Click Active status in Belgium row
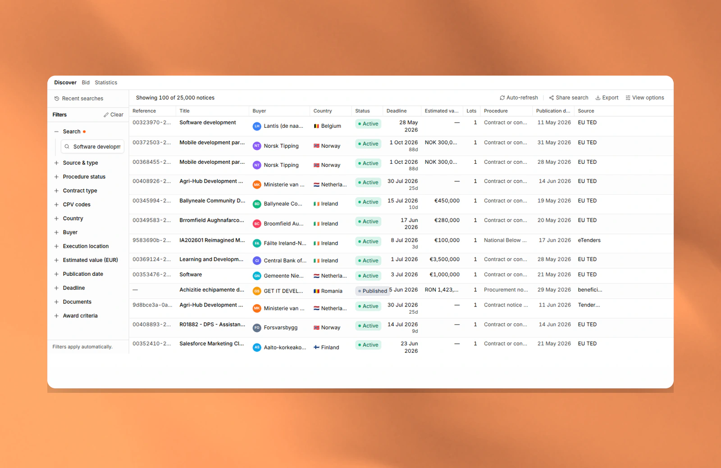This screenshot has width=721, height=468. [368, 124]
